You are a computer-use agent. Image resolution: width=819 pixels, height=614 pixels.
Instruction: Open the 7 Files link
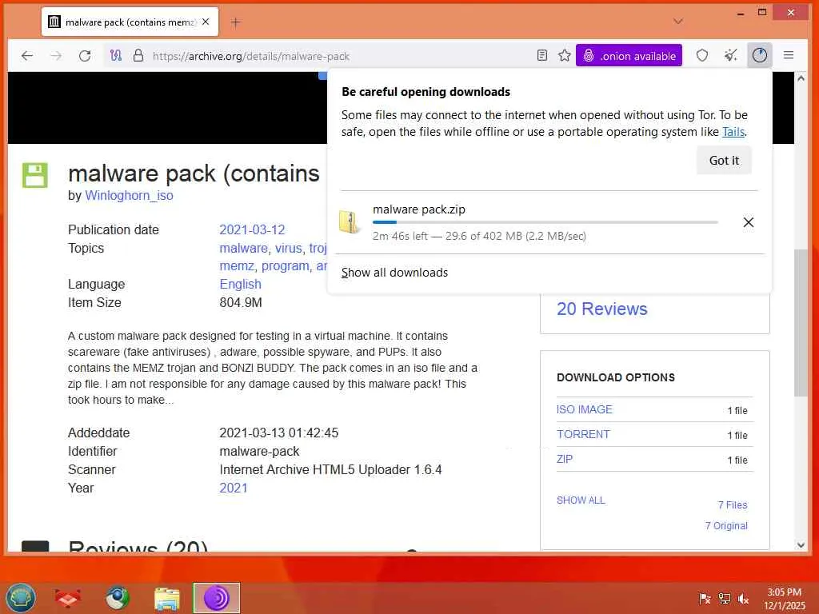[x=733, y=505]
